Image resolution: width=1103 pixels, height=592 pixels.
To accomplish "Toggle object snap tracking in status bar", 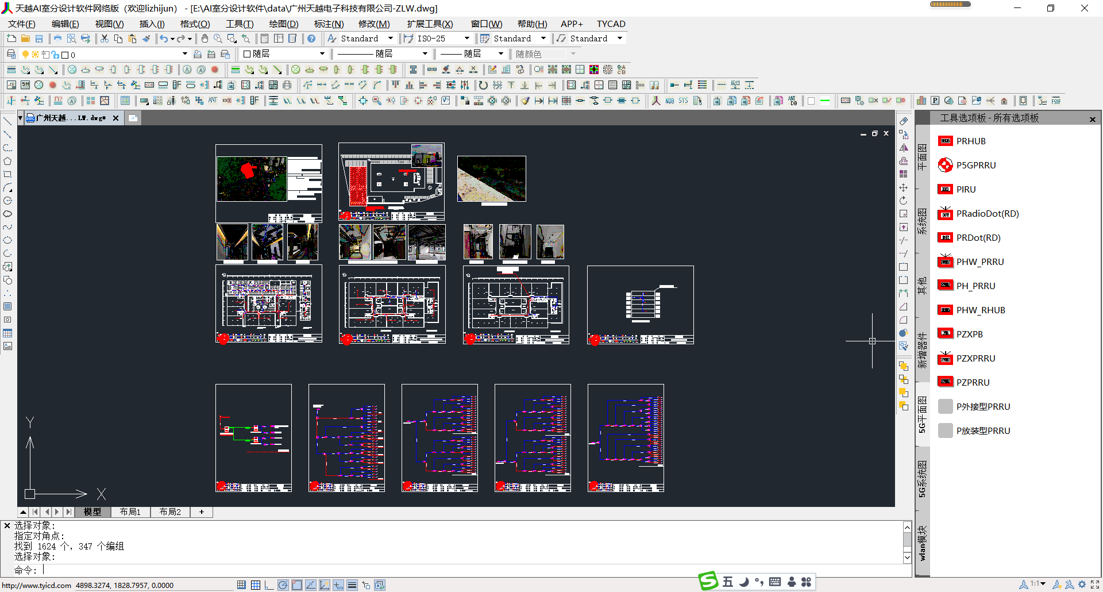I will coord(311,585).
